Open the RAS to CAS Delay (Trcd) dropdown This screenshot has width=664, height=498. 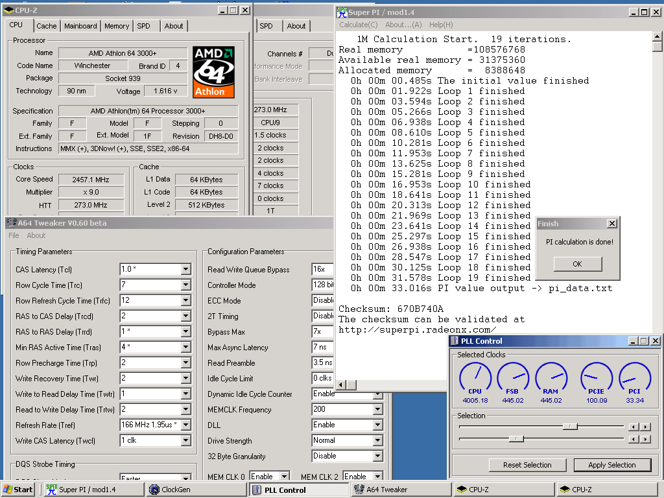186,316
